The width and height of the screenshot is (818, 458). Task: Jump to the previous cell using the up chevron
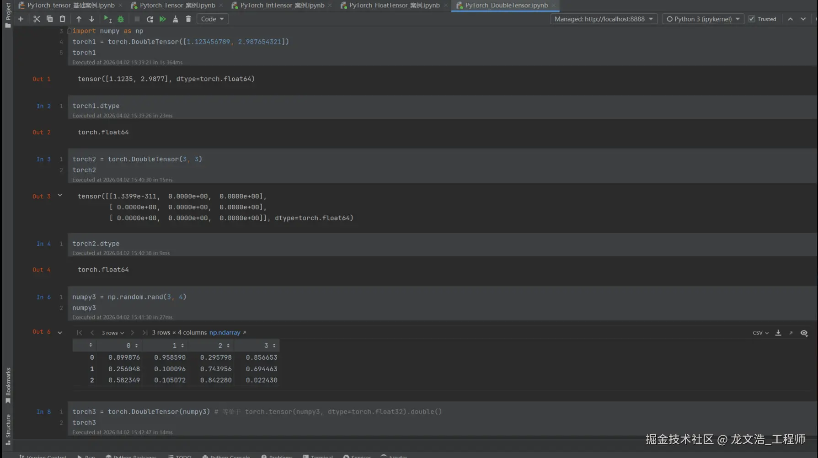click(x=790, y=19)
